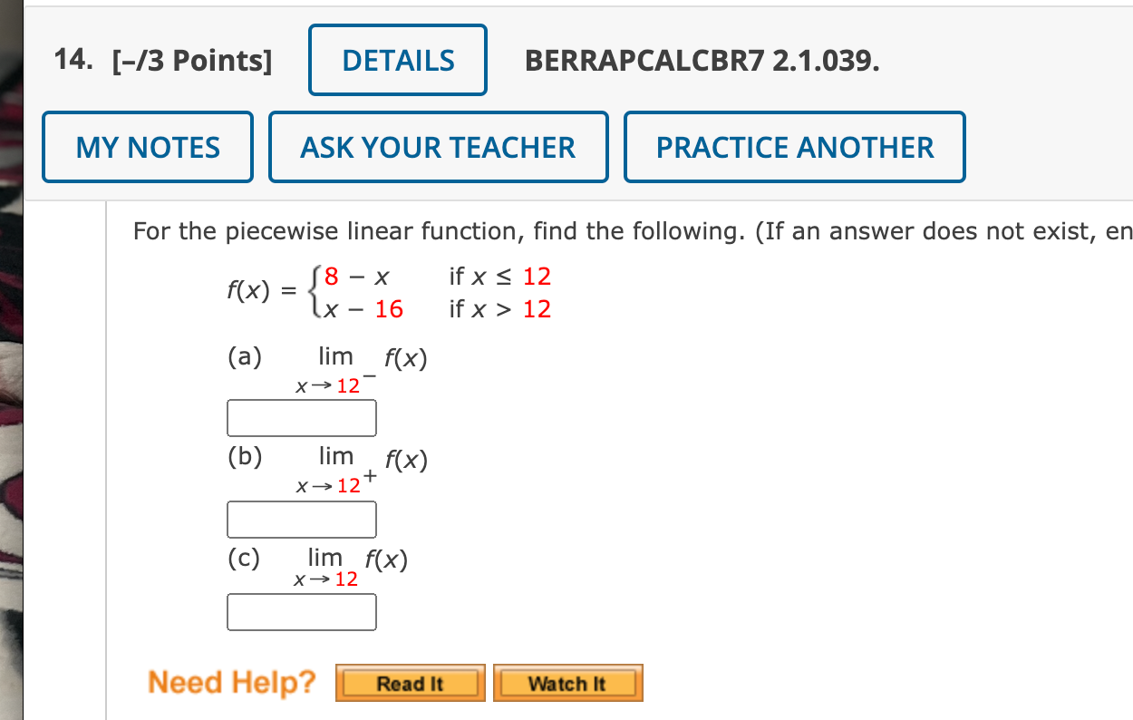Click PRACTICE ANOTHER to get a new version
Image resolution: width=1133 pixels, height=720 pixels.
[794, 146]
